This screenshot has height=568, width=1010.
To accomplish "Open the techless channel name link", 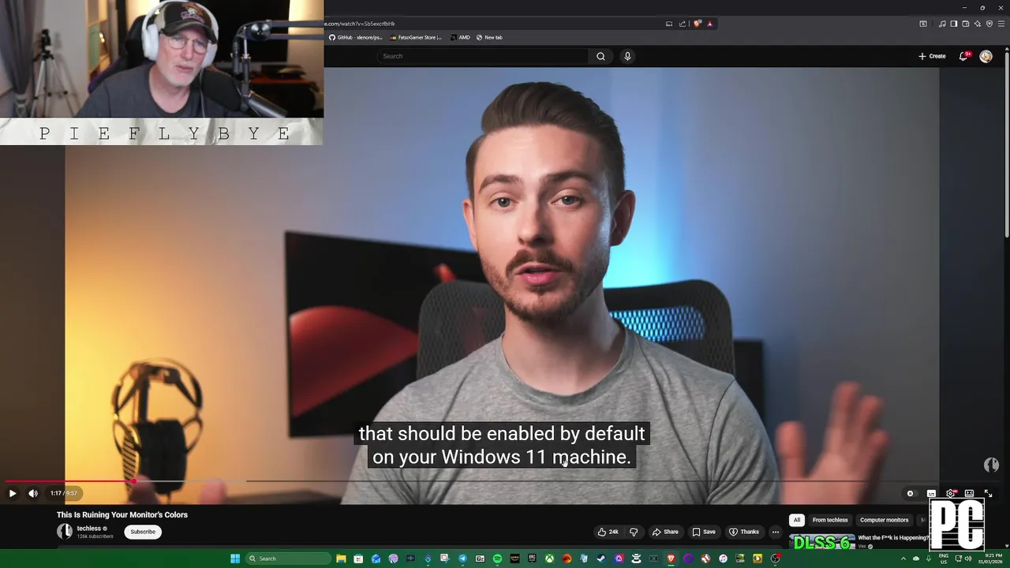I will pyautogui.click(x=89, y=529).
